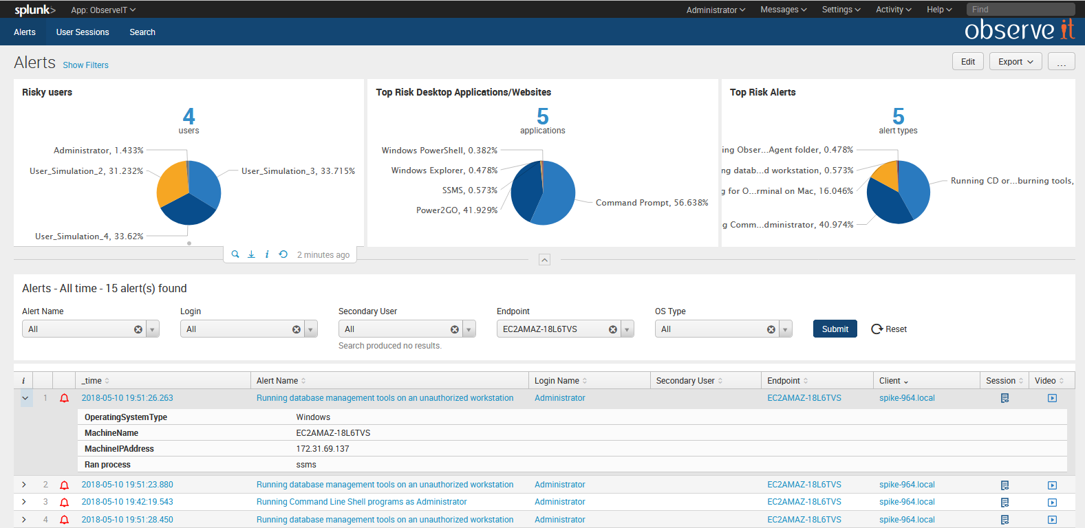Collapse the charts panel with the up chevron

544,260
